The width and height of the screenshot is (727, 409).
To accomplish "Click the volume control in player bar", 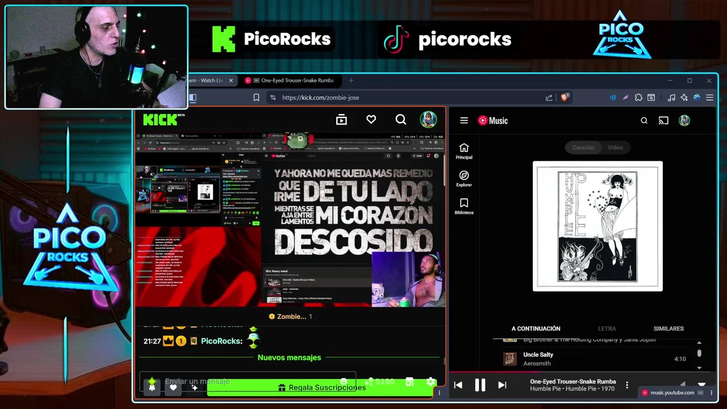I will (683, 385).
